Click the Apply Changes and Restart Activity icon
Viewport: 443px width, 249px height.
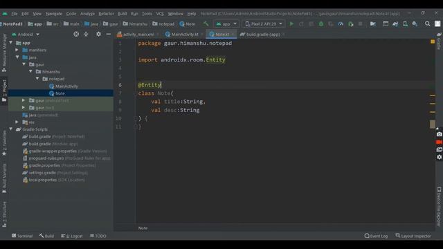[x=301, y=24]
